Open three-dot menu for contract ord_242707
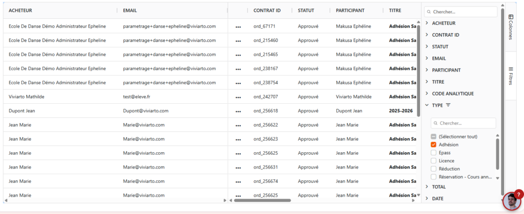This screenshot has height=214, width=524. coord(238,97)
